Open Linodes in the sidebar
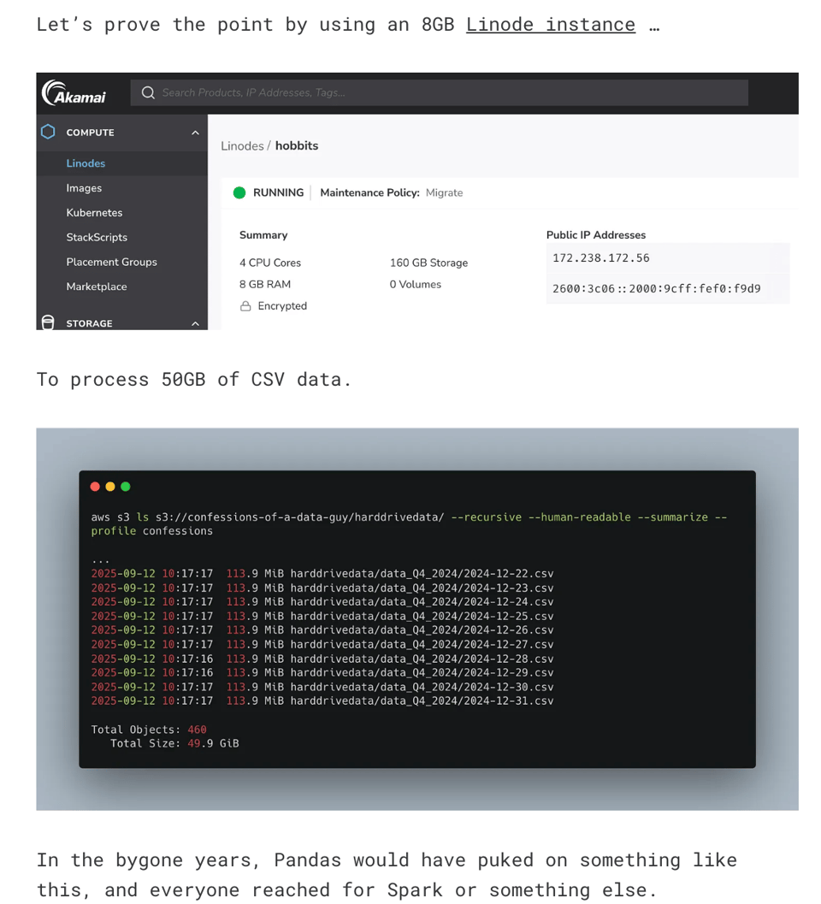The image size is (821, 904). pyautogui.click(x=86, y=163)
